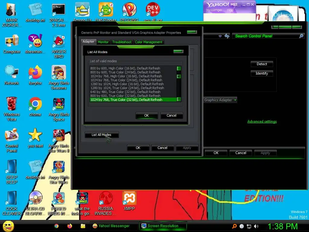Click the Detect button in Screen Resolution
This screenshot has height=232, width=309.
(262, 64)
